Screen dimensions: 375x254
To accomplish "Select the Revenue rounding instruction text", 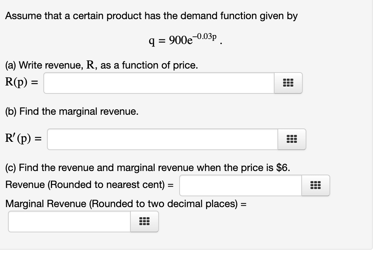I will 89,185.
